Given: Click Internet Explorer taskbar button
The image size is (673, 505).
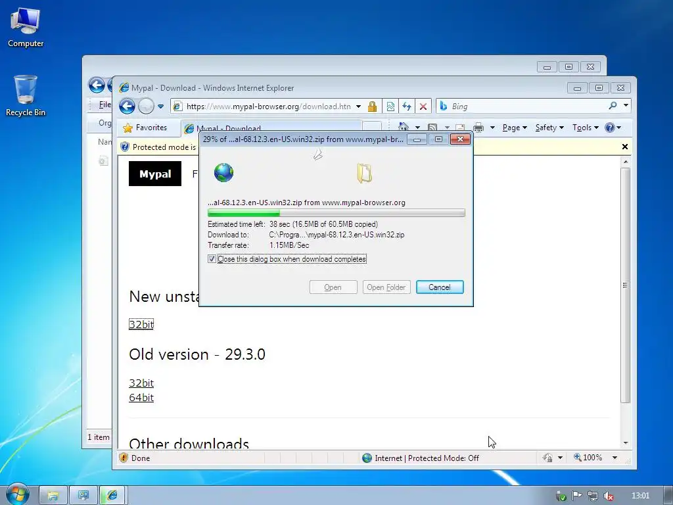Looking at the screenshot, I should click(x=112, y=496).
